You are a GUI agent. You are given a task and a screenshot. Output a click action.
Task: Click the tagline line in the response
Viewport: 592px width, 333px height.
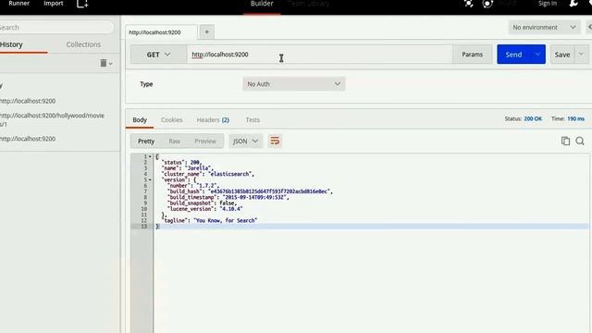[x=210, y=220]
